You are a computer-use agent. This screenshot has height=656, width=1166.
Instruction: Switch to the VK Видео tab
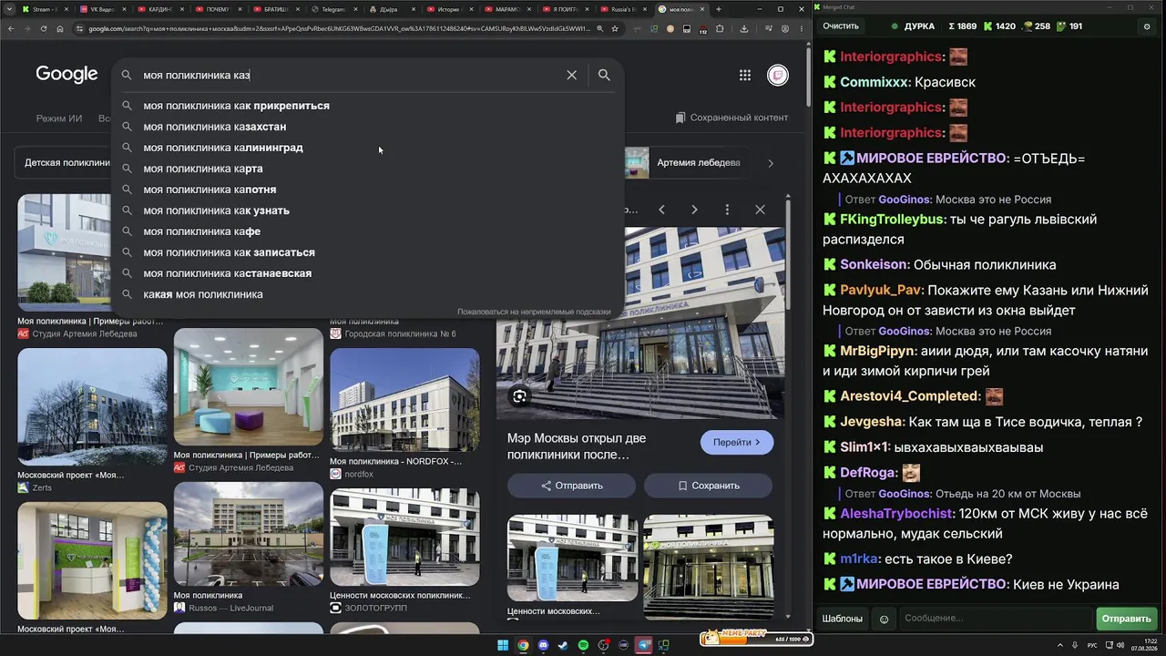(x=101, y=9)
